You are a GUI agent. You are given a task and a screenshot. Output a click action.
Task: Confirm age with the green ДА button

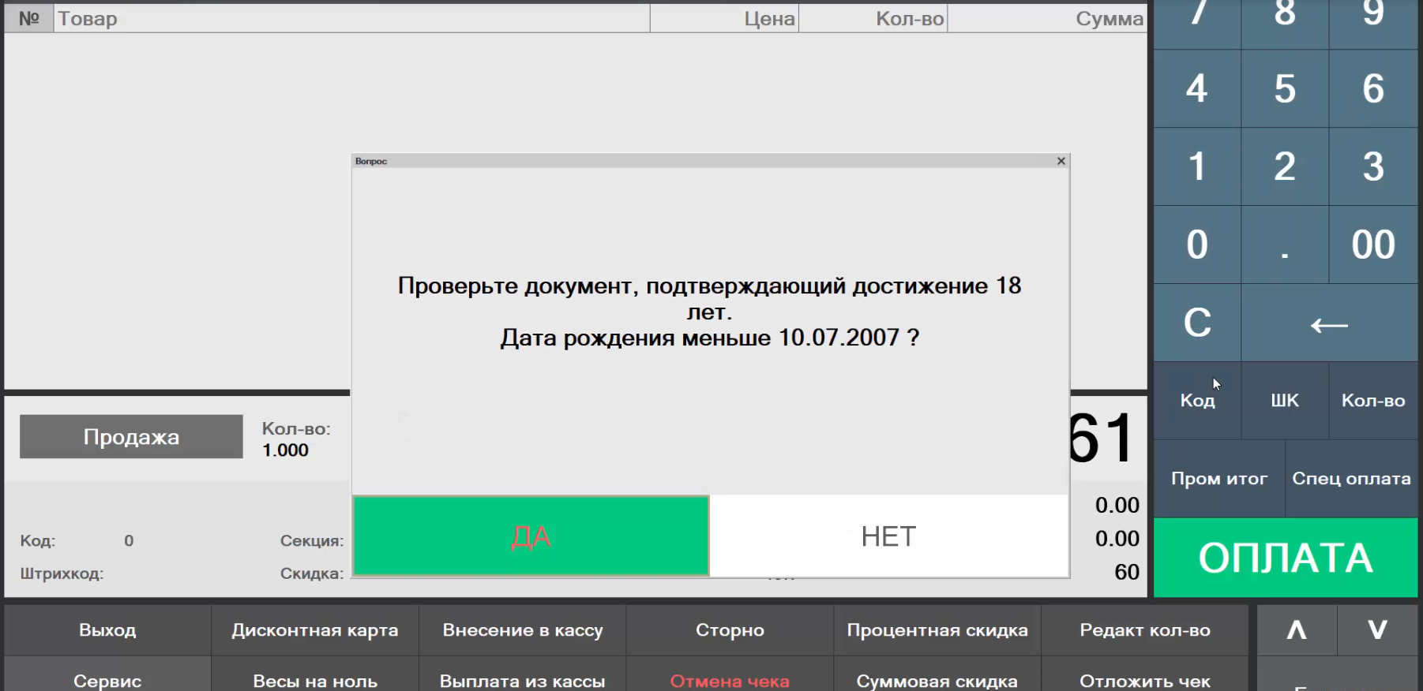[x=531, y=536]
